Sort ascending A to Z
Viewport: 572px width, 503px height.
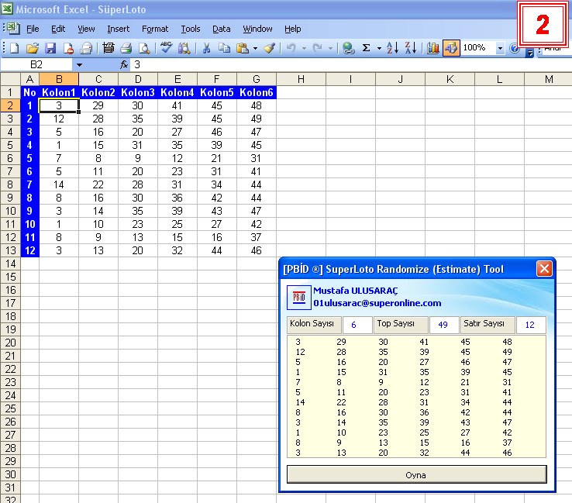[x=392, y=48]
